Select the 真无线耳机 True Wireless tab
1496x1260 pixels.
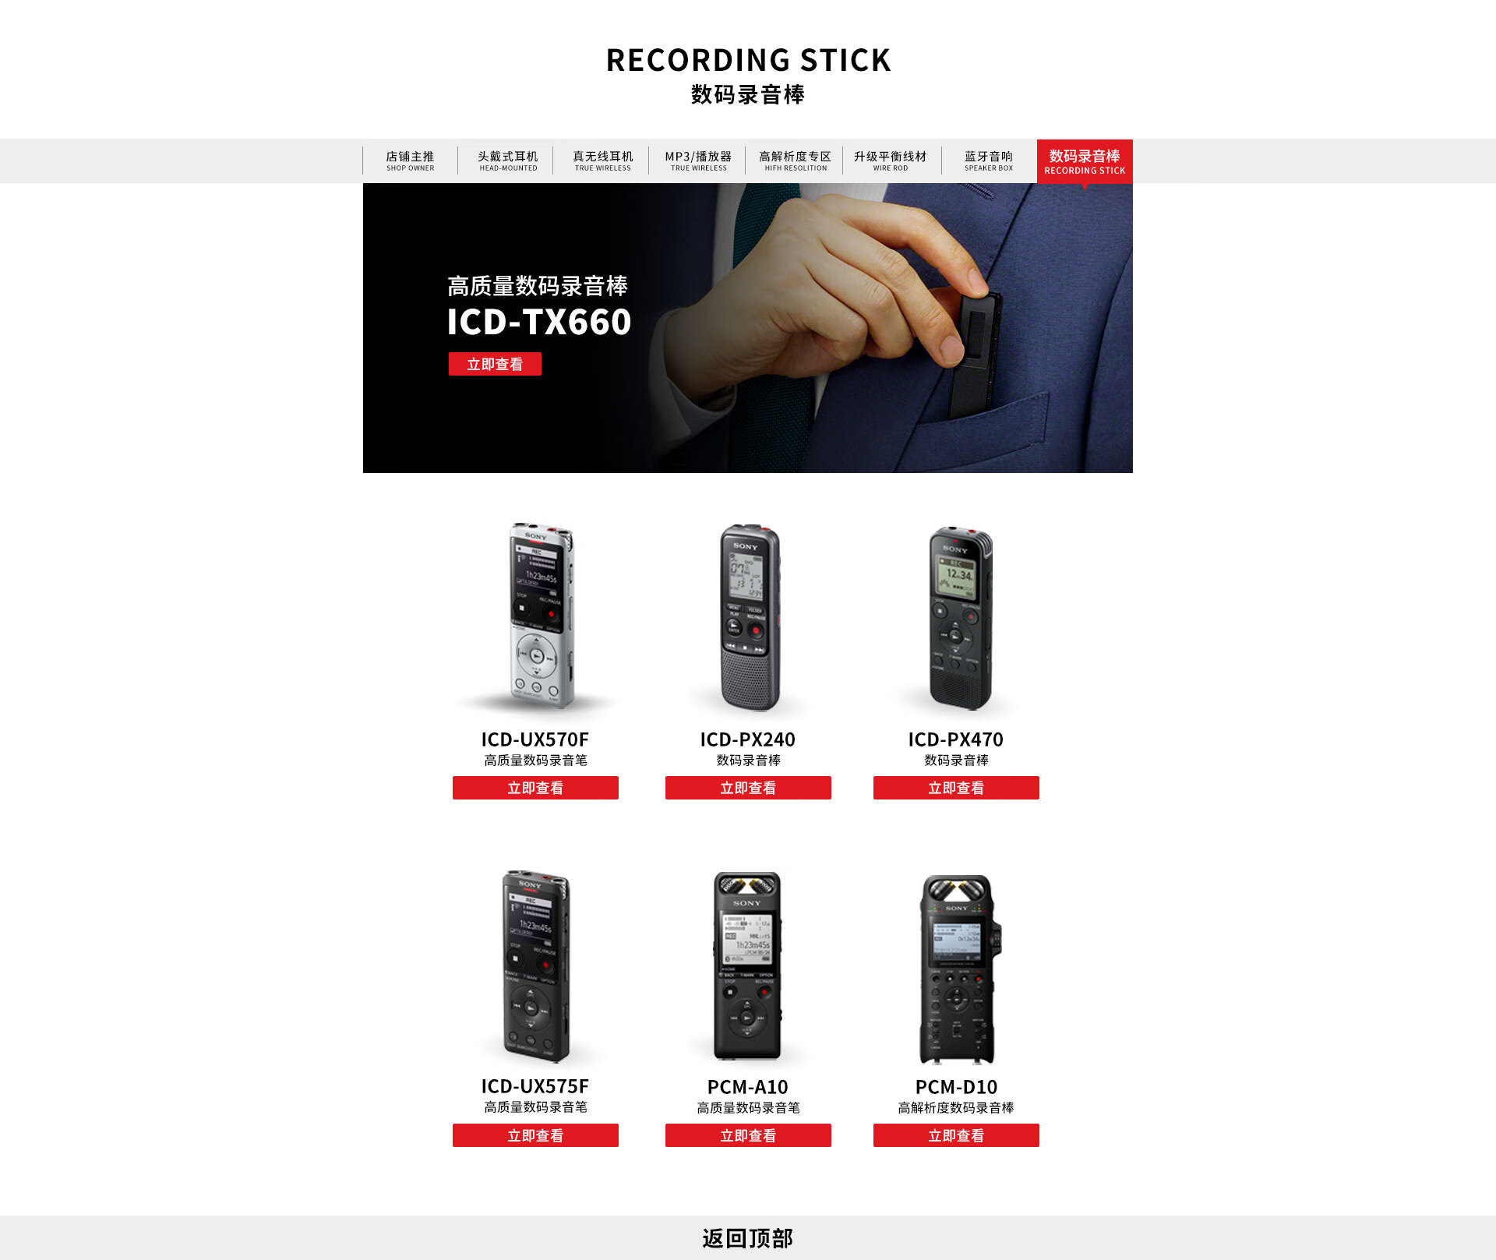(602, 161)
